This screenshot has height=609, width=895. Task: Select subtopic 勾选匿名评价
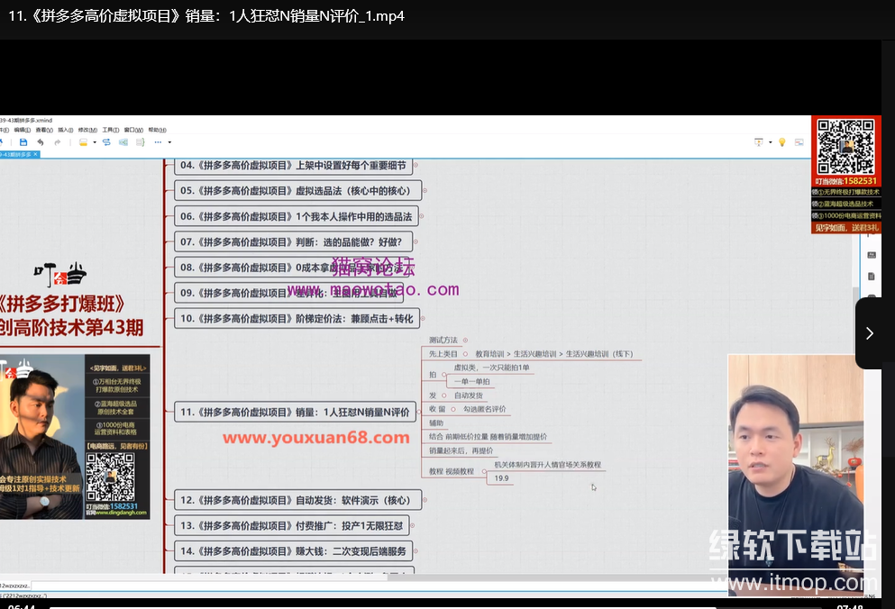[x=485, y=409]
